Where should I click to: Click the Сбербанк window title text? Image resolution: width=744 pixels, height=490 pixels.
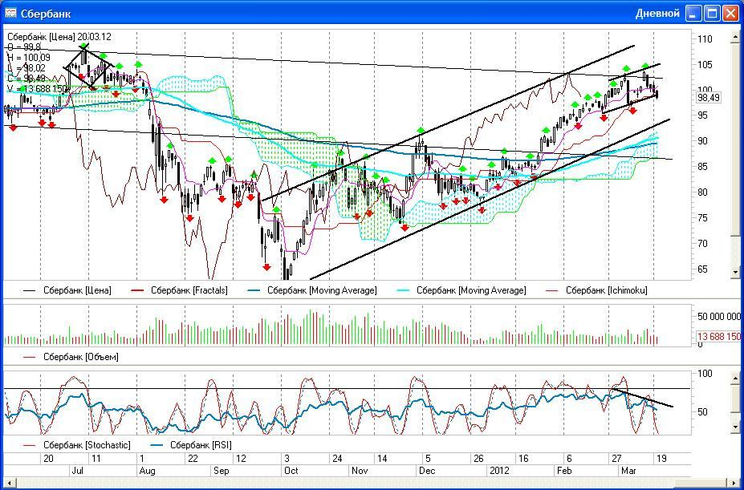pyautogui.click(x=46, y=14)
